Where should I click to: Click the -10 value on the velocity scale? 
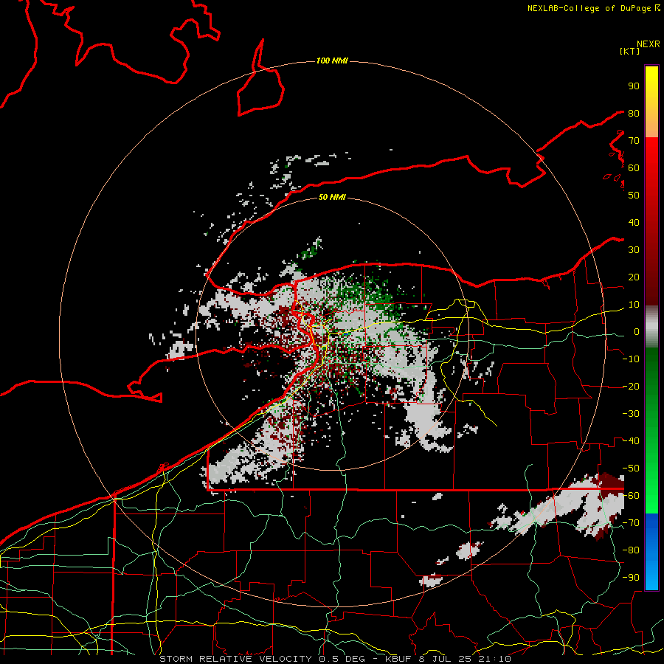coord(631,359)
